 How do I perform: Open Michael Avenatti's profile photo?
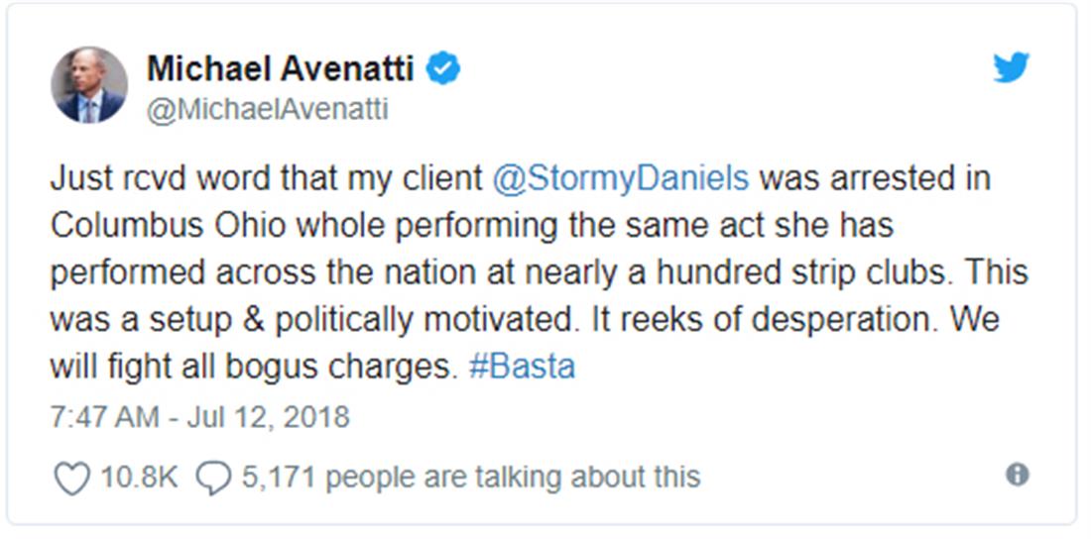tap(89, 85)
